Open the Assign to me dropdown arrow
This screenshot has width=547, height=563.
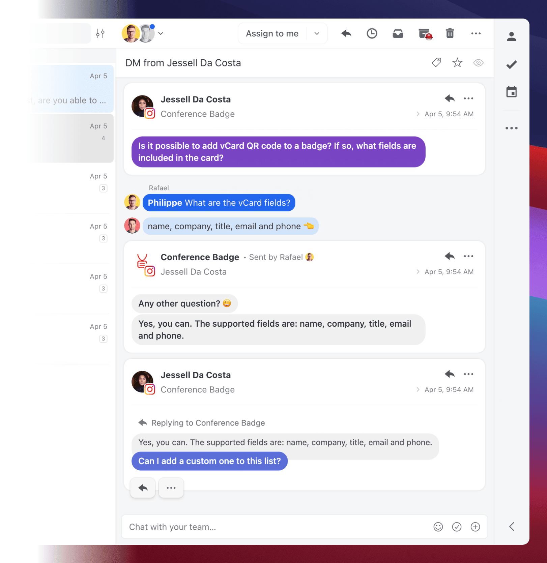pos(317,33)
